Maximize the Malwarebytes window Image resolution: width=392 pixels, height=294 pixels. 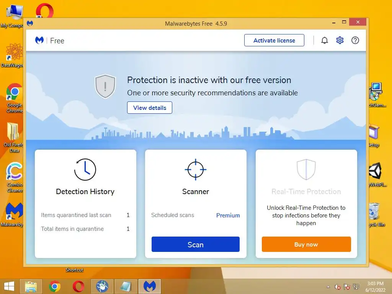tap(344, 22)
